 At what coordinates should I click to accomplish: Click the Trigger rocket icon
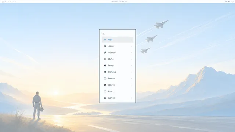click(105, 52)
